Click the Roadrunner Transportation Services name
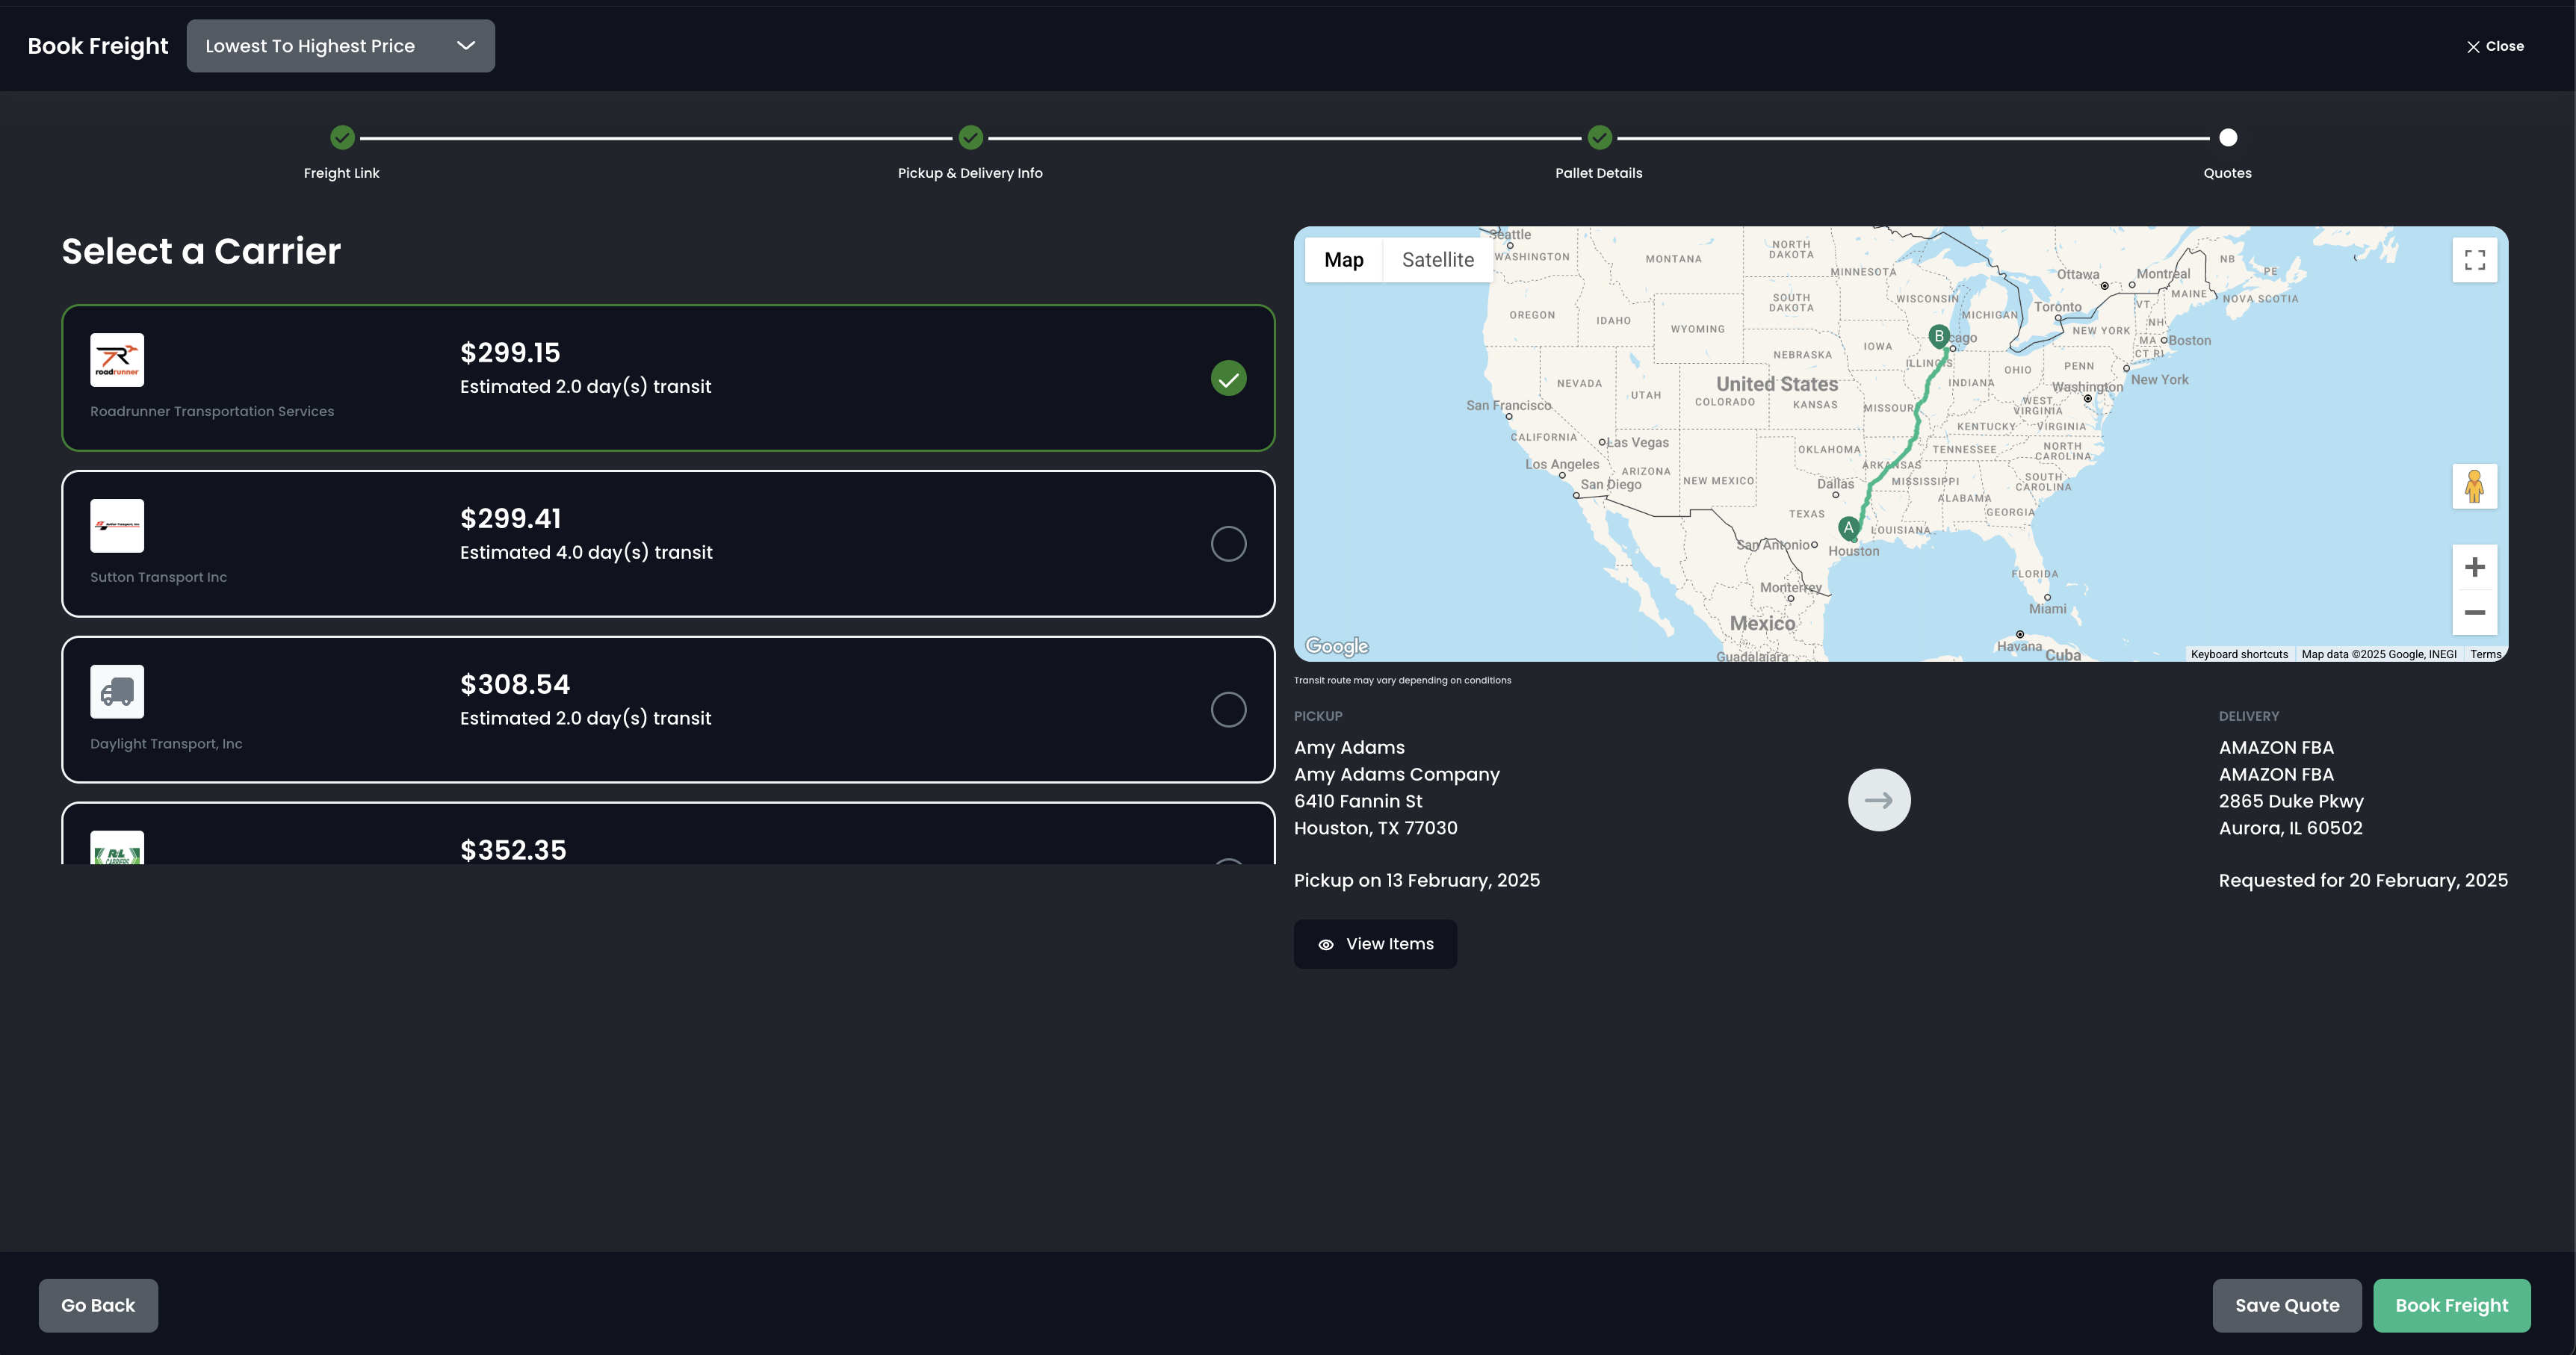This screenshot has height=1355, width=2576. tap(212, 411)
